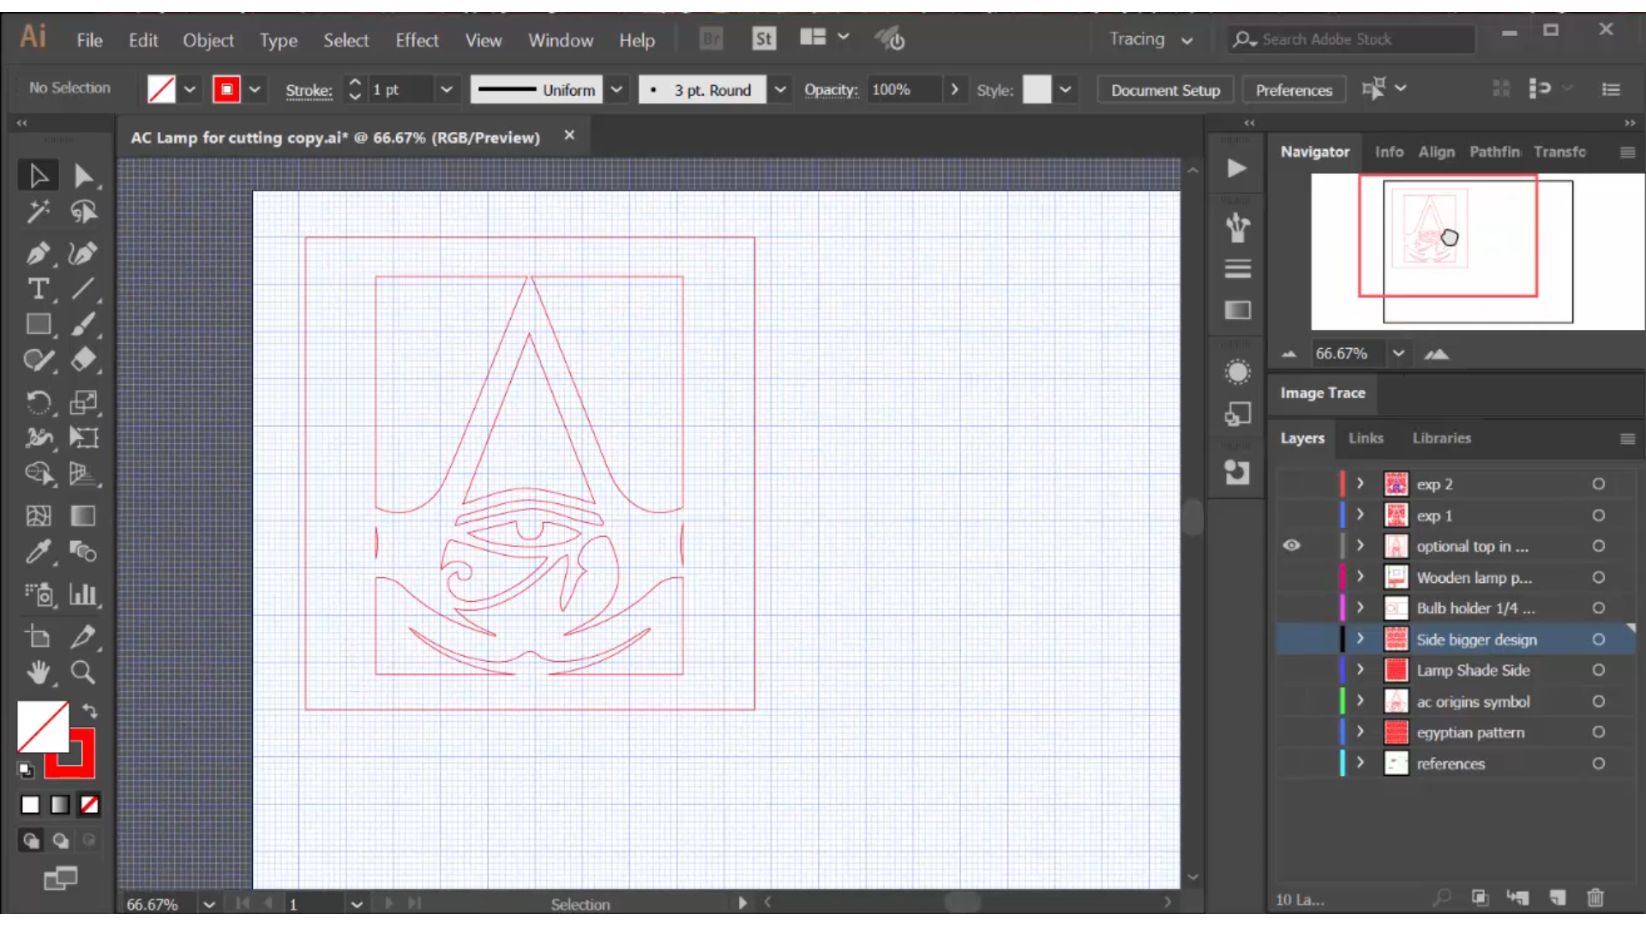Select the Column Graph tool
Viewport: 1646px width, 926px height.
tap(83, 593)
